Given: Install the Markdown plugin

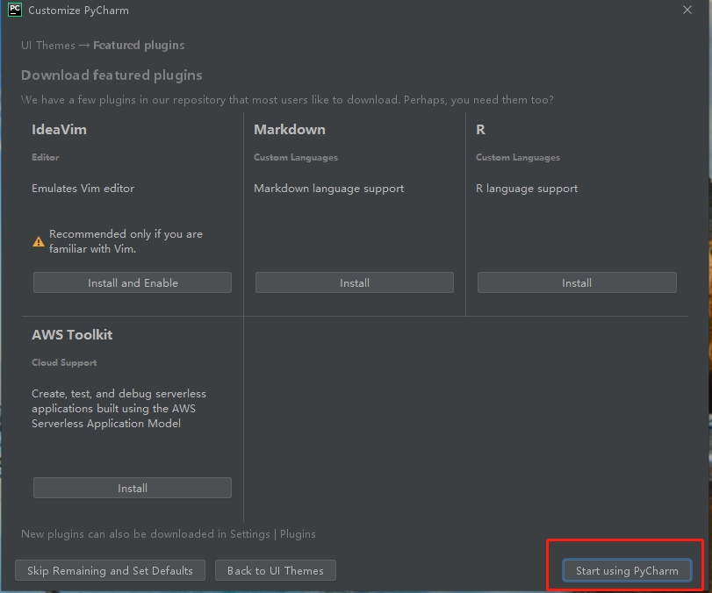Looking at the screenshot, I should [355, 282].
